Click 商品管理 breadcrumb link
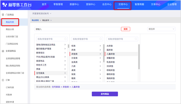 pos(35,20)
